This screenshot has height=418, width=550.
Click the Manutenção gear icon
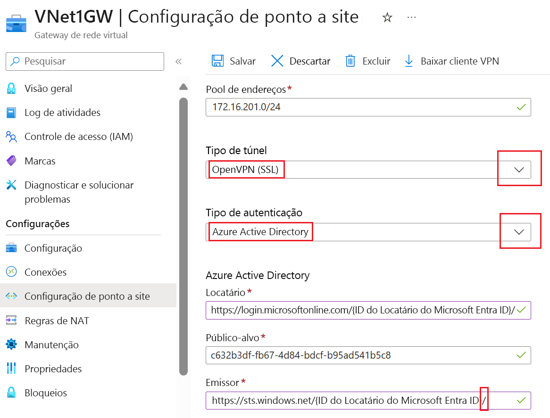[11, 344]
